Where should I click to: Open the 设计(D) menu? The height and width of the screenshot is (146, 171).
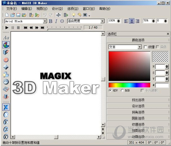pyautogui.click(x=57, y=8)
